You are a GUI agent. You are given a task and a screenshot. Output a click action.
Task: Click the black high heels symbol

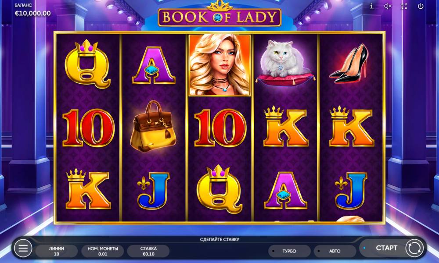coord(350,64)
